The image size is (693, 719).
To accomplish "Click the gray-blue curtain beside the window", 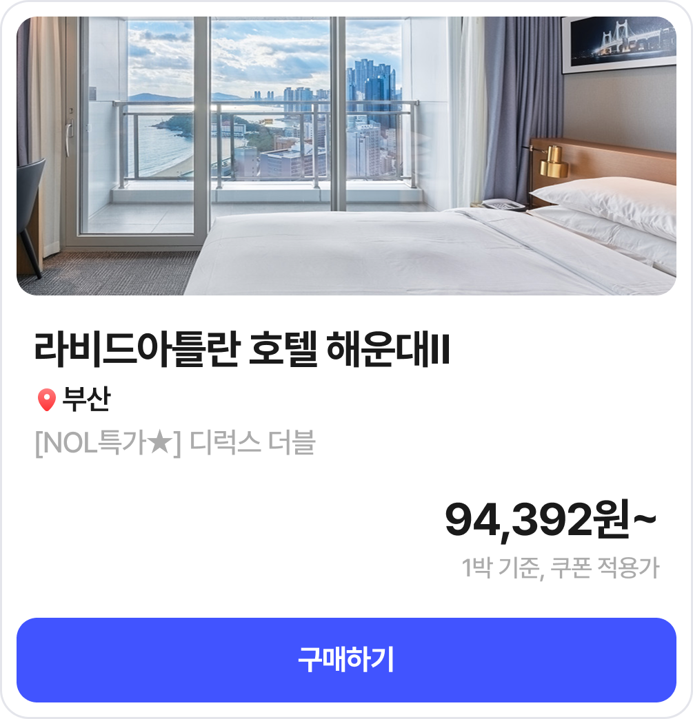I will coord(523,110).
